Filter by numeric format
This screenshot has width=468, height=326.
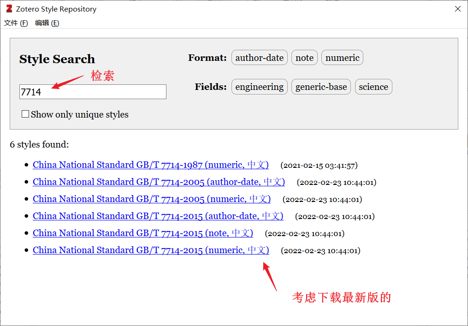point(342,58)
